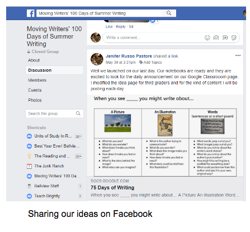Viewport: 250px width, 232px height.
Task: Like the comment above
Action: point(109,27)
